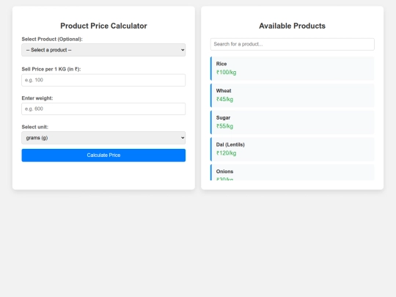Click the ₹100/kg price of Rice
This screenshot has width=396, height=297.
tap(227, 73)
